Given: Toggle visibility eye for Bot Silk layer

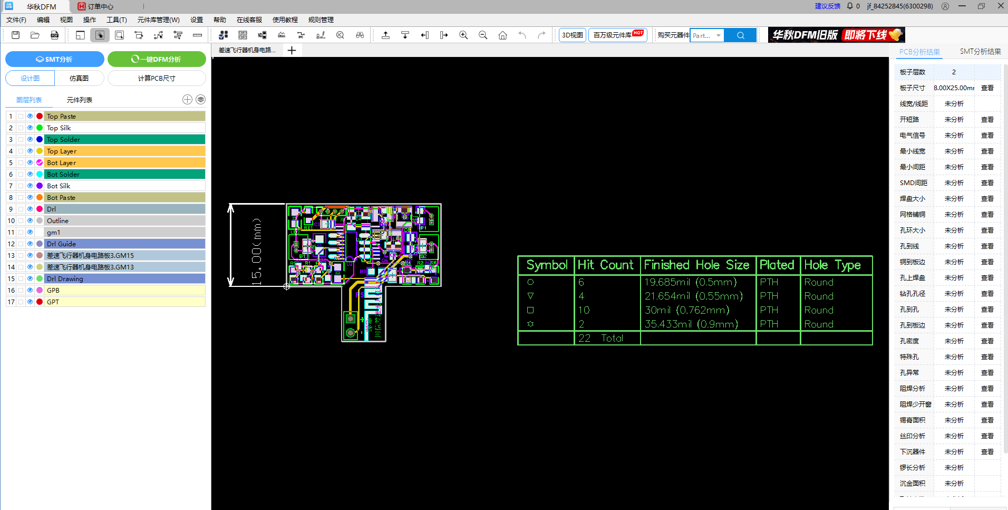Looking at the screenshot, I should (30, 186).
